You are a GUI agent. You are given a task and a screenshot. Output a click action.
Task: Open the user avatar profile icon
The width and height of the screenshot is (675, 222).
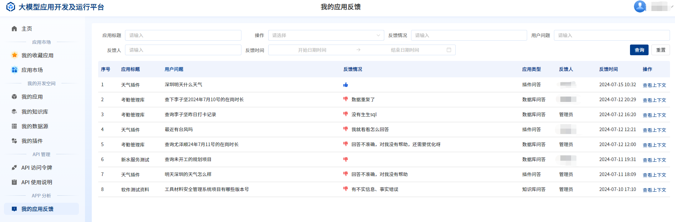[x=640, y=6]
